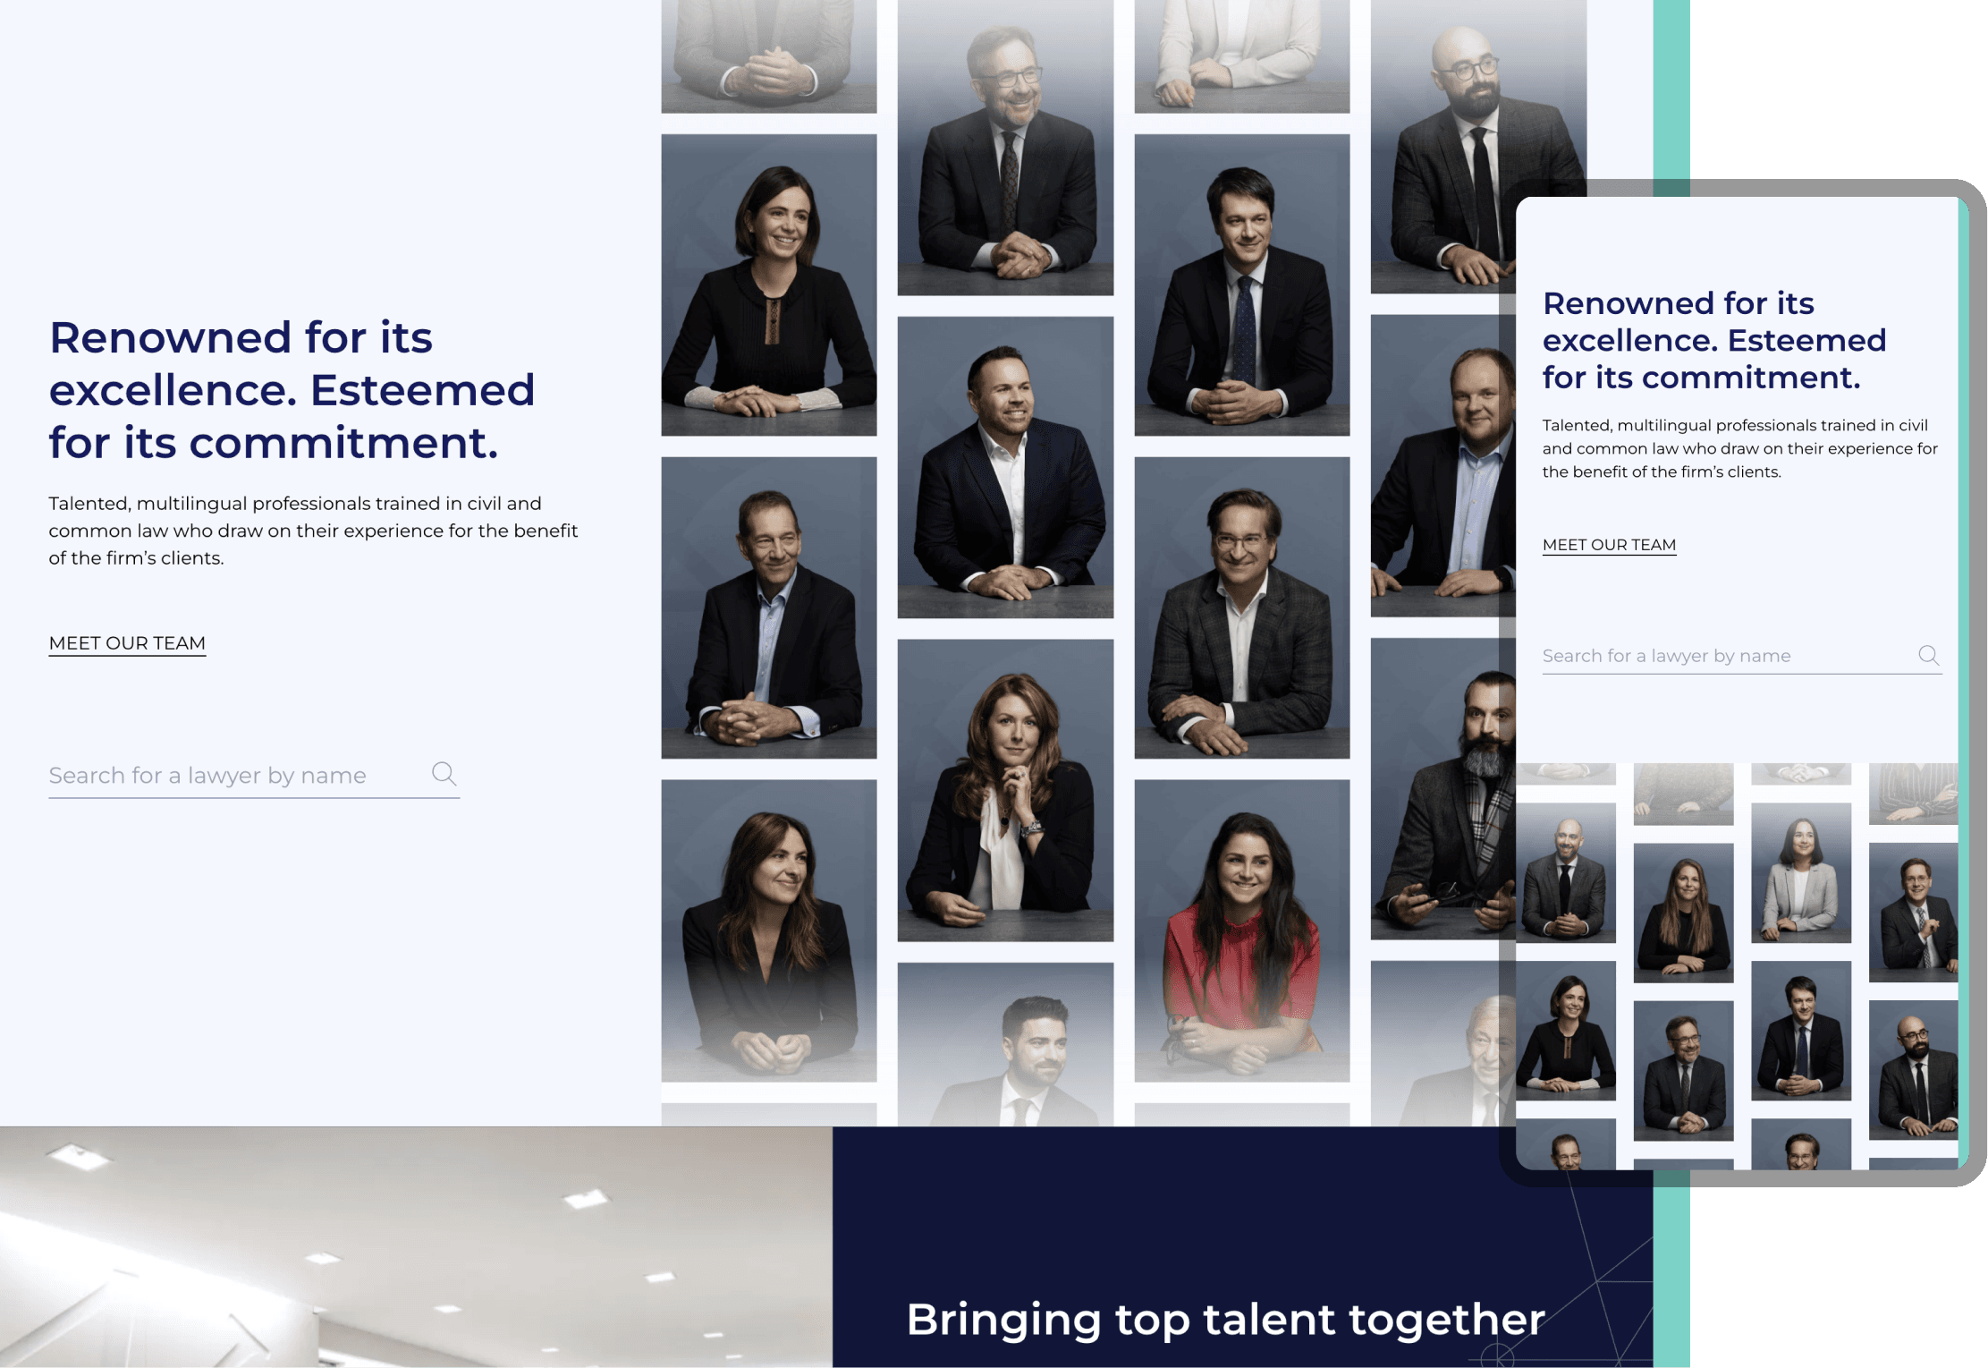
Task: Open portrait of older man in blue shirt
Action: click(768, 608)
